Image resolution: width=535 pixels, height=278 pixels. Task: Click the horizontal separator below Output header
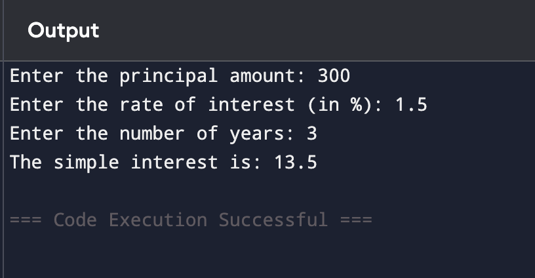pyautogui.click(x=269, y=61)
